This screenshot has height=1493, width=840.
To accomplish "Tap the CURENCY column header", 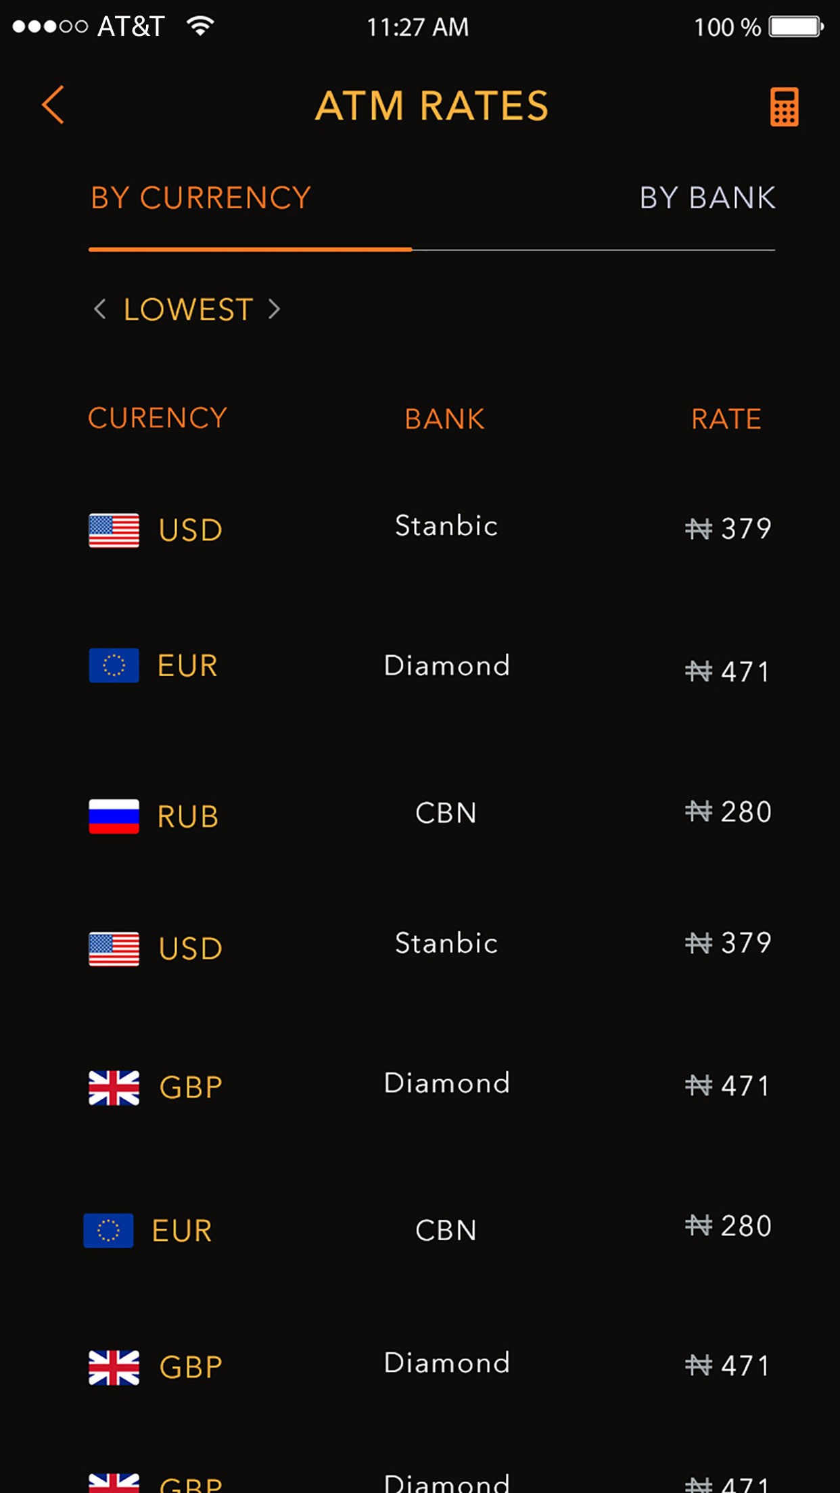I will (x=158, y=418).
